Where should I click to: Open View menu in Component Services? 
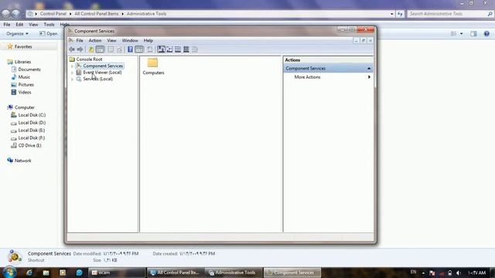(111, 40)
